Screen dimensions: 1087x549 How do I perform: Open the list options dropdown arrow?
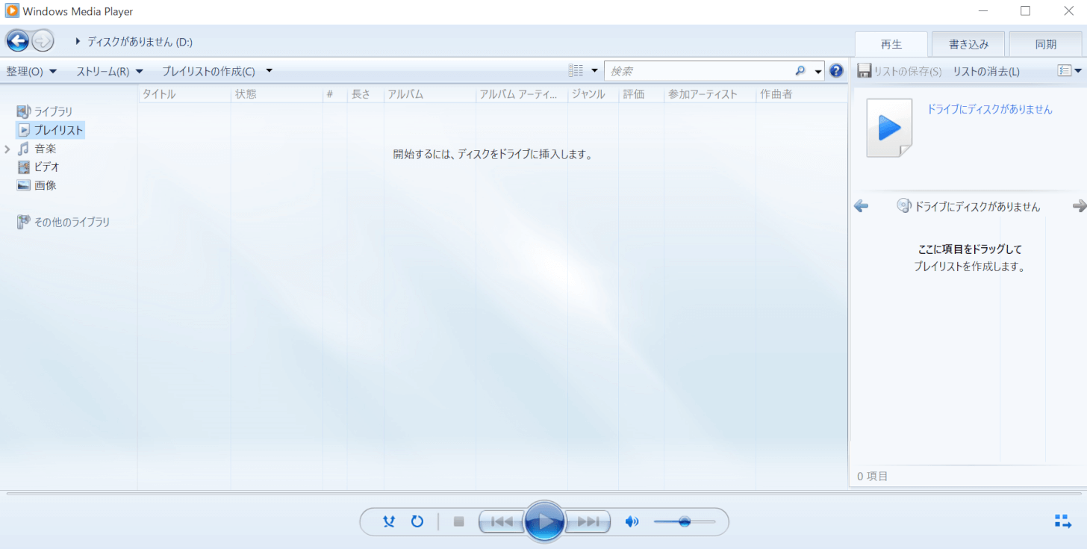pos(1078,70)
